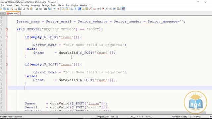This screenshot has width=212, height=119.
Task: Minimize the Notepad++ window
Action: 198,2
